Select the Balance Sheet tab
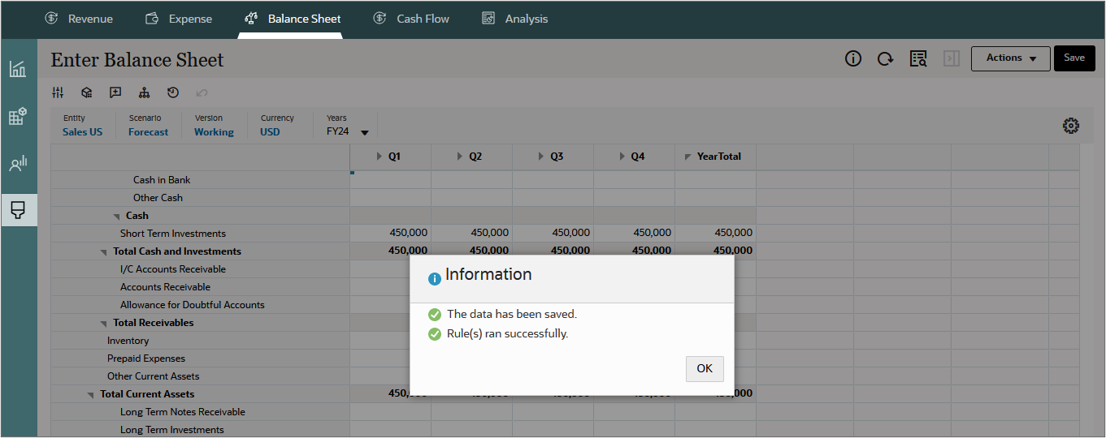The height and width of the screenshot is (438, 1106). (293, 19)
